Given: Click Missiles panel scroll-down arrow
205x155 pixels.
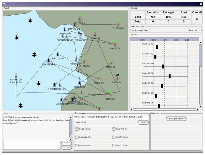Looking at the screenshot, I should [200, 107].
